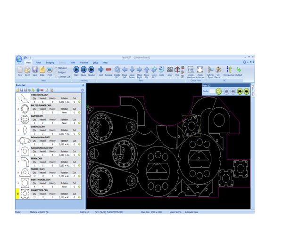Expand the Resequence dropdown
Image resolution: width=283 pixels, height=227 pixels.
[x=229, y=78]
